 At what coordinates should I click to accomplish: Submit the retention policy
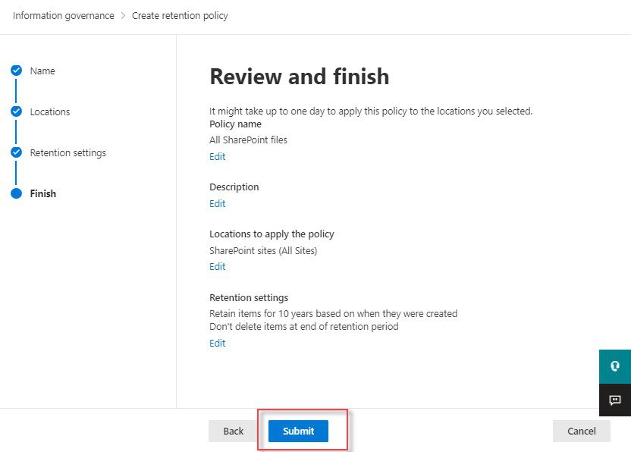pyautogui.click(x=298, y=431)
